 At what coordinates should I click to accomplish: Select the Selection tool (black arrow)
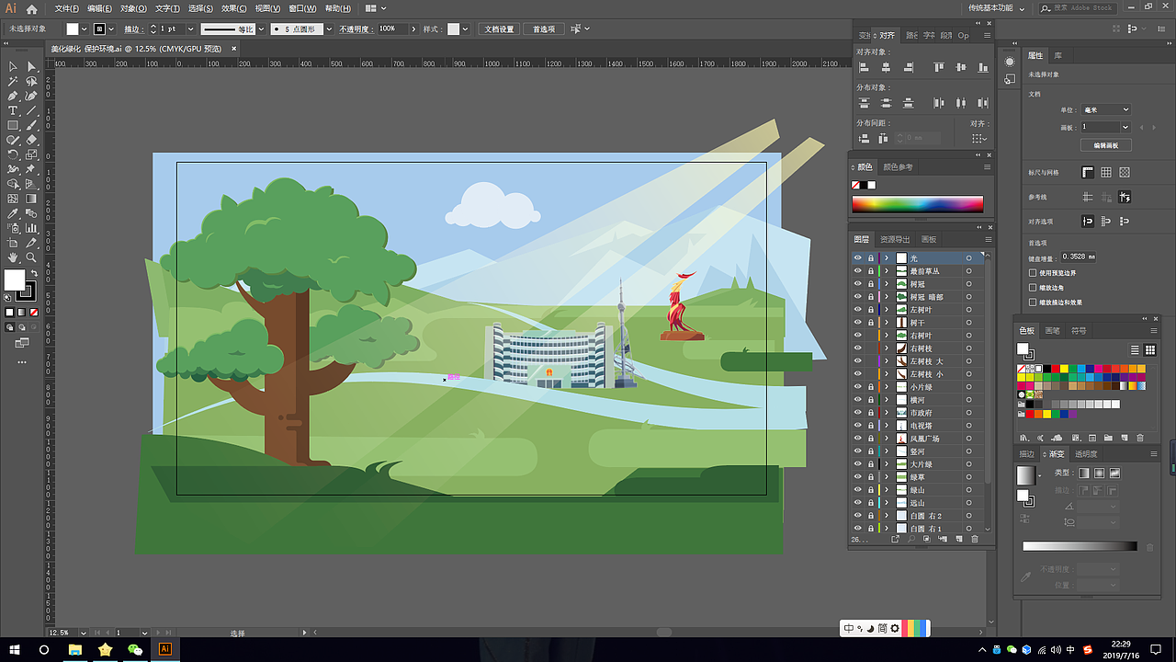(13, 66)
